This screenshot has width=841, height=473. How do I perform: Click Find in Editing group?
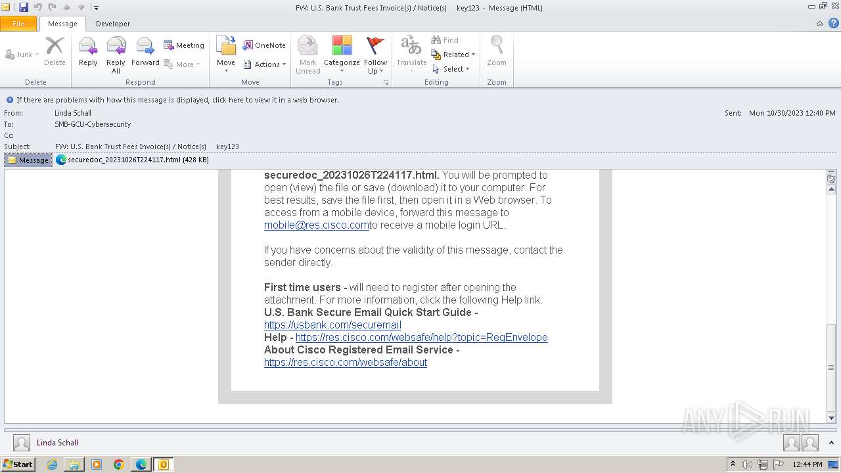tap(445, 40)
